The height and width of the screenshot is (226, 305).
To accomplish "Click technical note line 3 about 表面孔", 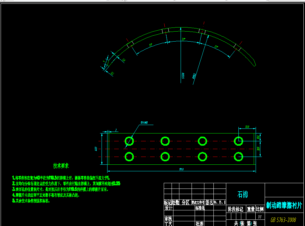I will [60, 189].
